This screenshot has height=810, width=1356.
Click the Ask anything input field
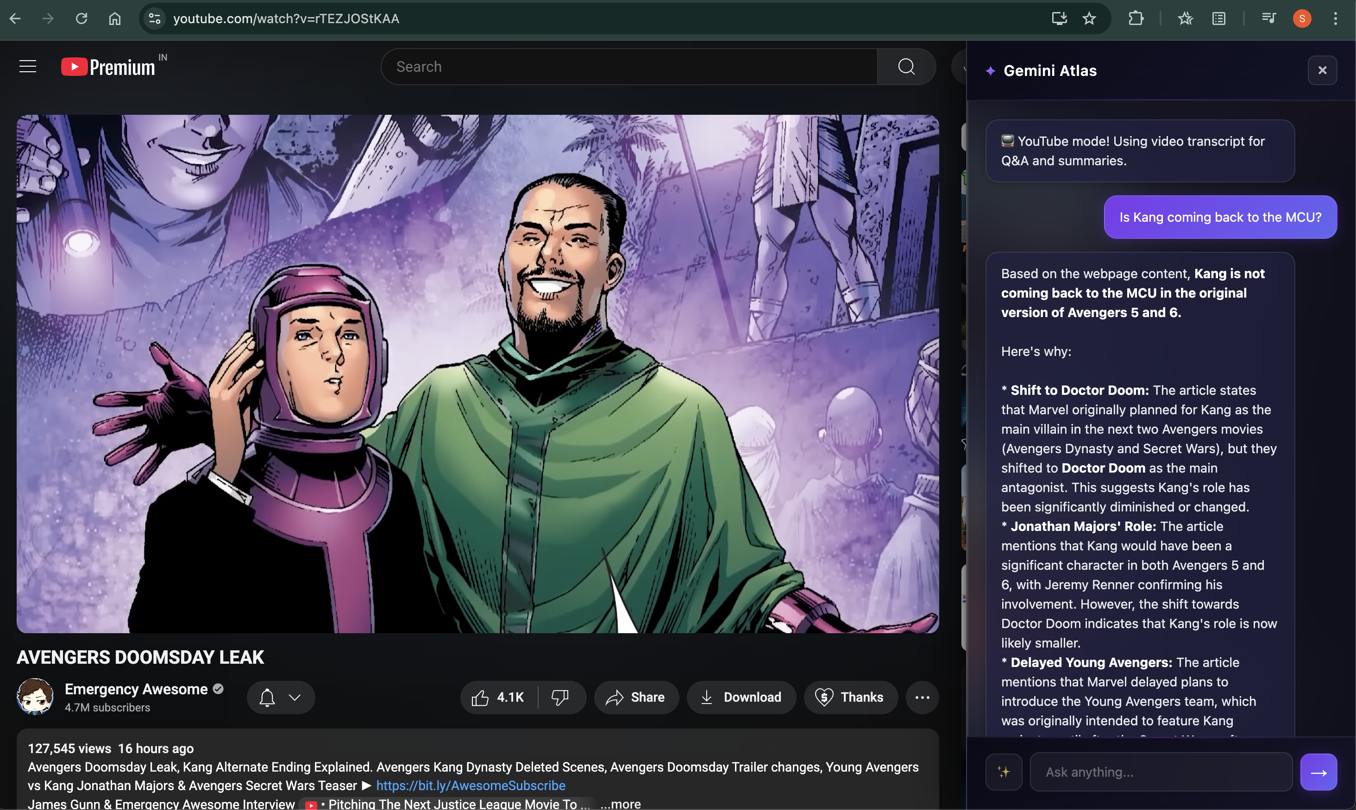pyautogui.click(x=1160, y=771)
